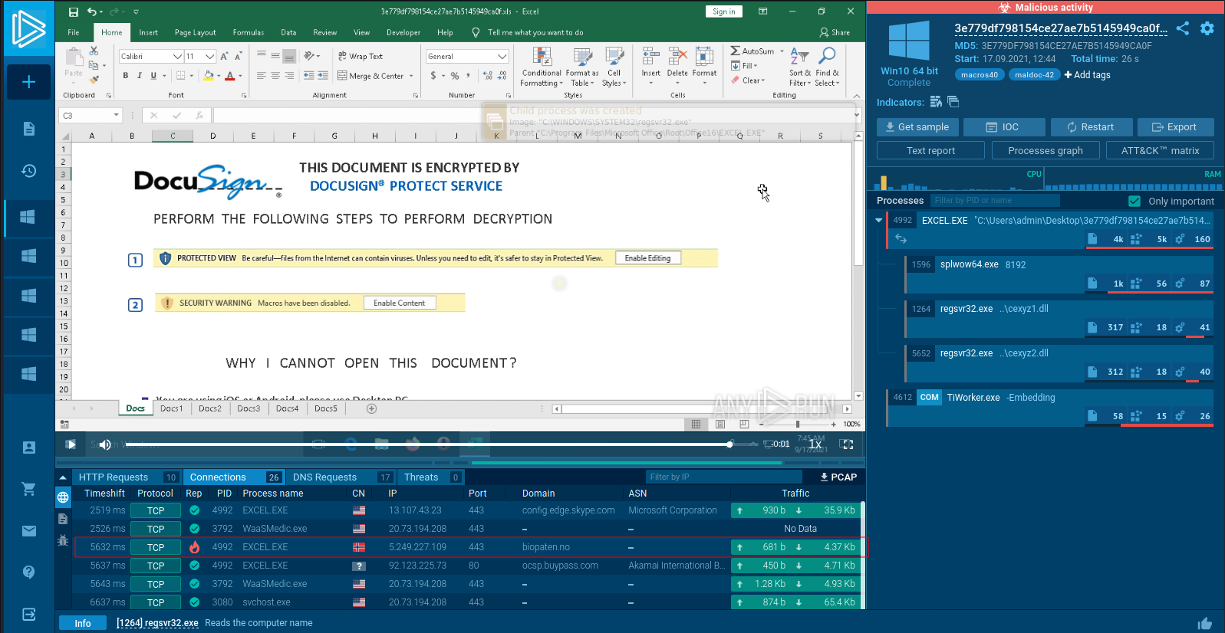Download the PCAP file

click(838, 477)
